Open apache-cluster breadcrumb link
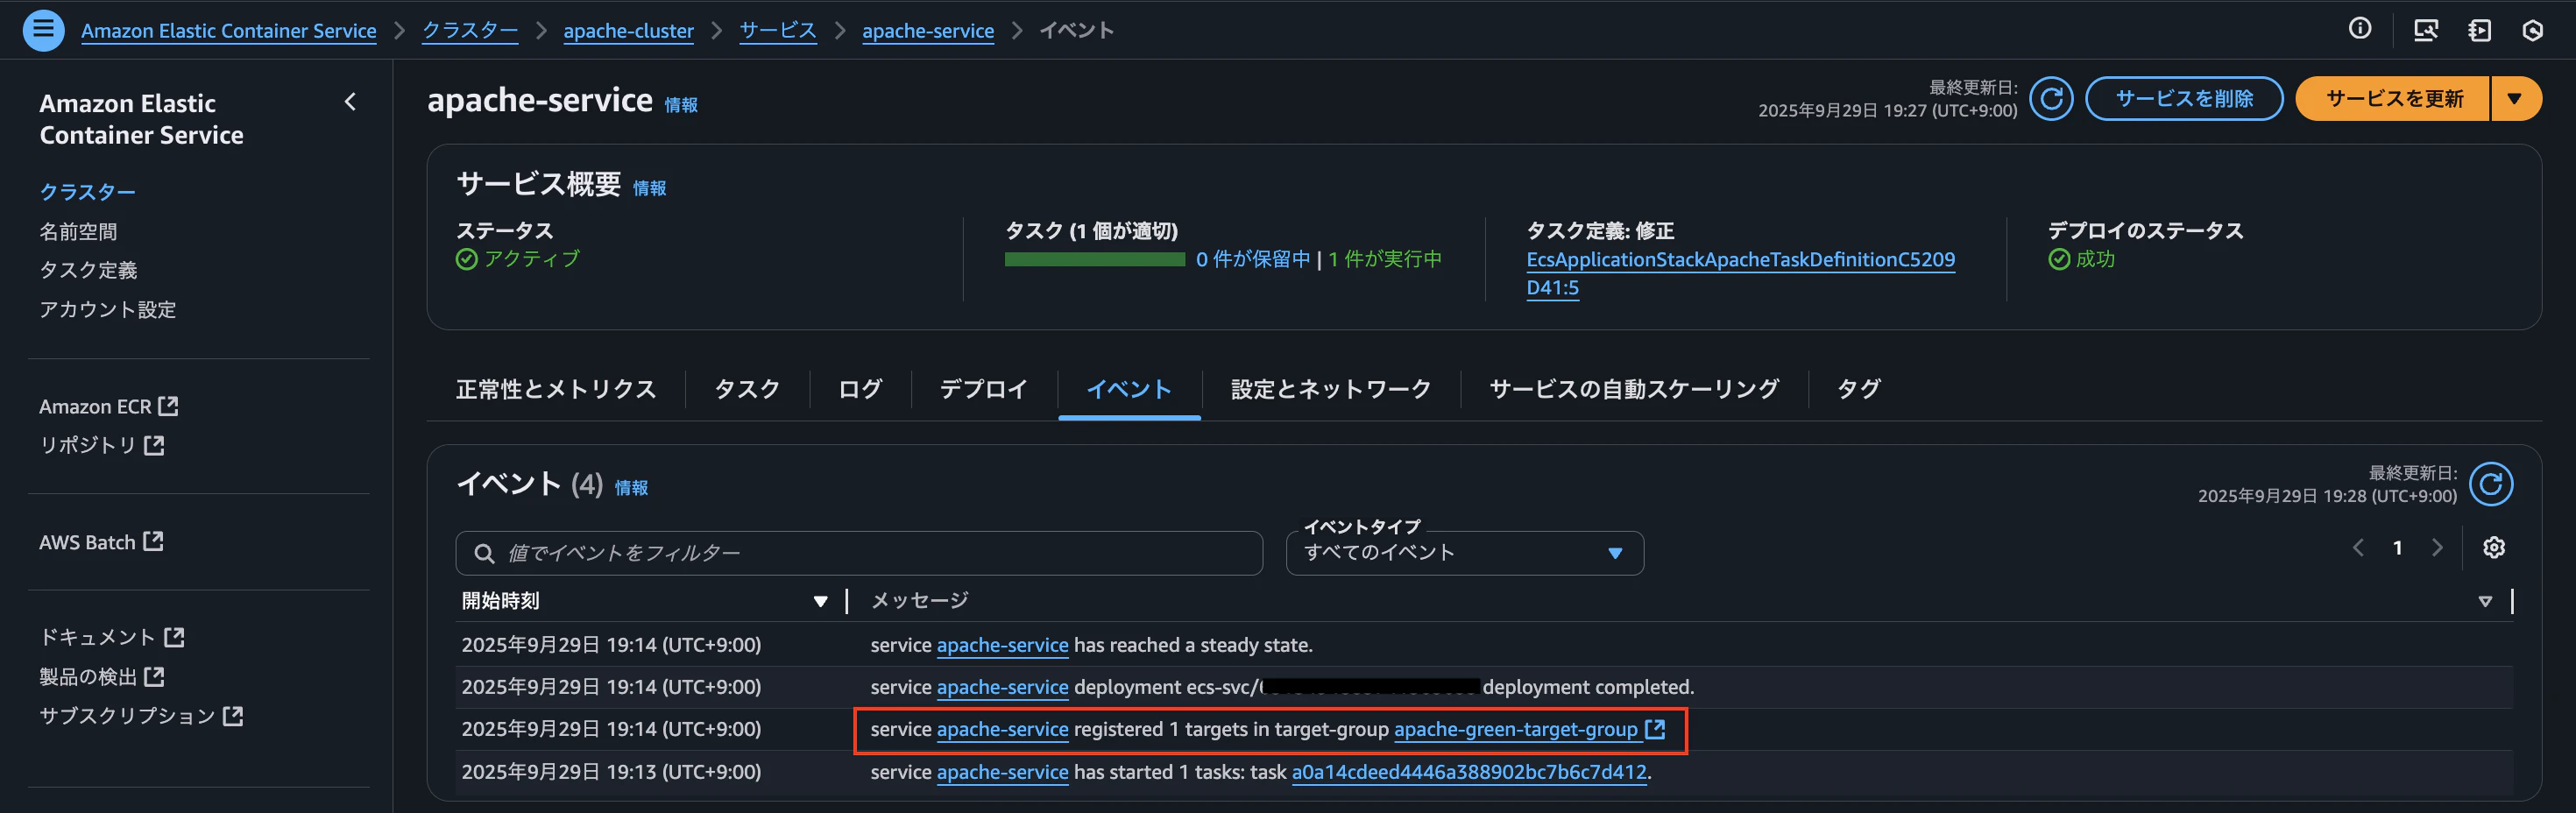 [628, 30]
